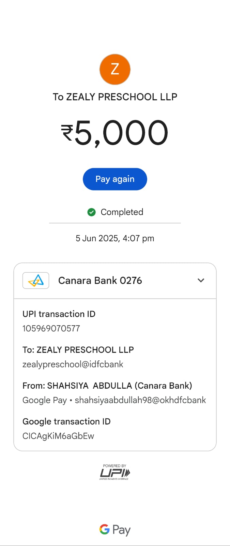230x546 pixels.
Task: Select Google transaction ID CICAgKiM6aGbEw
Action: [58, 436]
